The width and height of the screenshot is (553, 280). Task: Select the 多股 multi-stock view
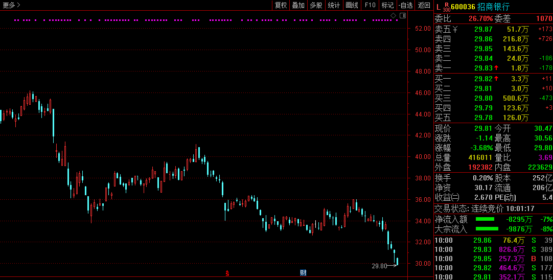tap(316, 5)
